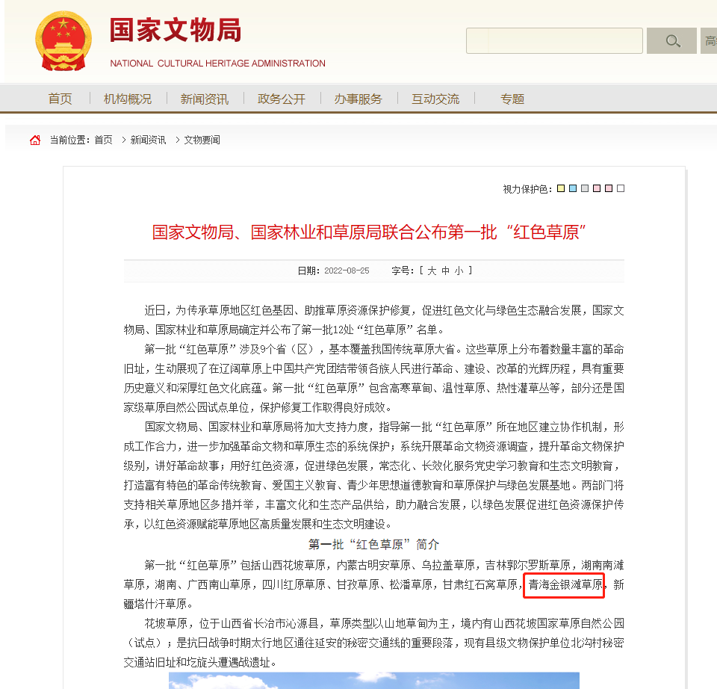Select the yellow eye-protection color
Image resolution: width=717 pixels, height=689 pixels.
click(x=561, y=188)
